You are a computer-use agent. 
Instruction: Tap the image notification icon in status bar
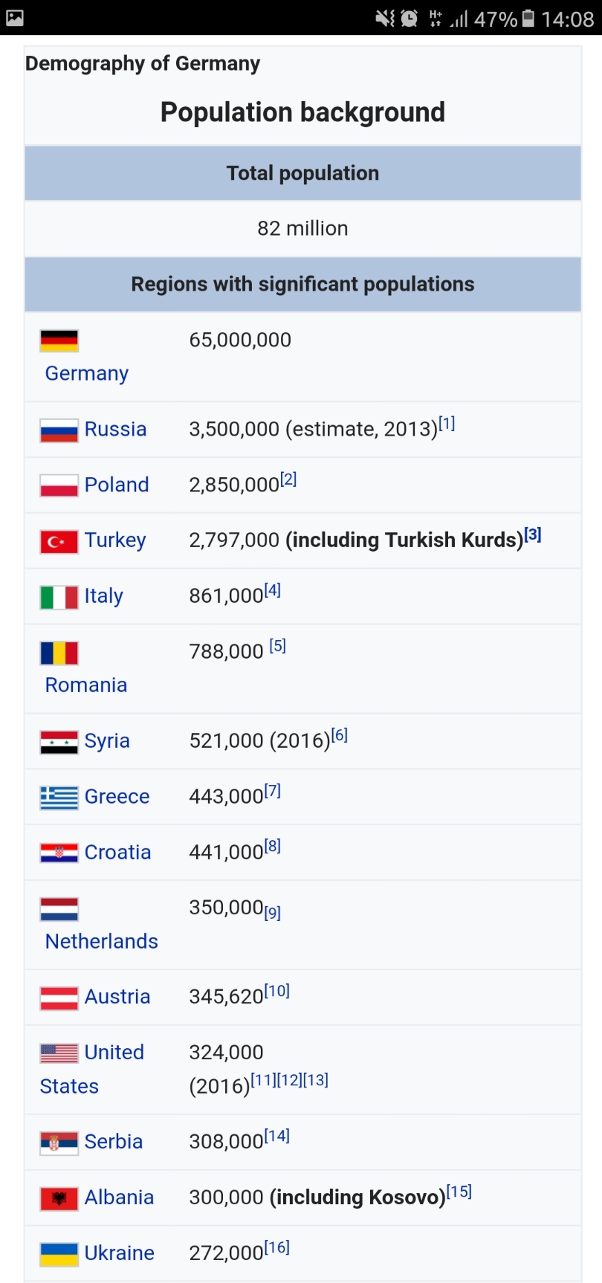click(x=15, y=18)
